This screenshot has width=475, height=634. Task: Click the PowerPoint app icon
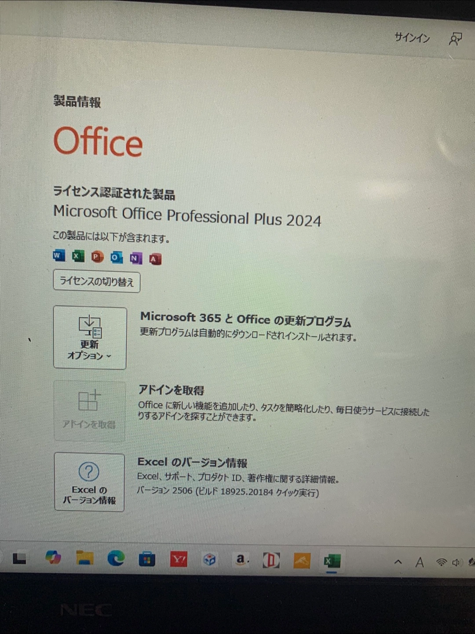97,257
